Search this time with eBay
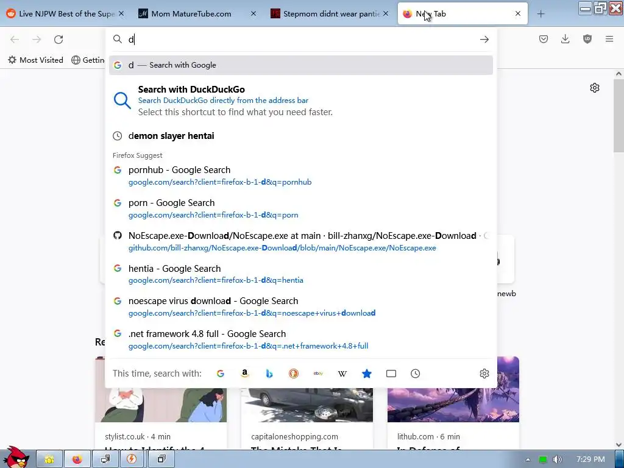Viewport: 624px width, 468px height. pos(318,374)
